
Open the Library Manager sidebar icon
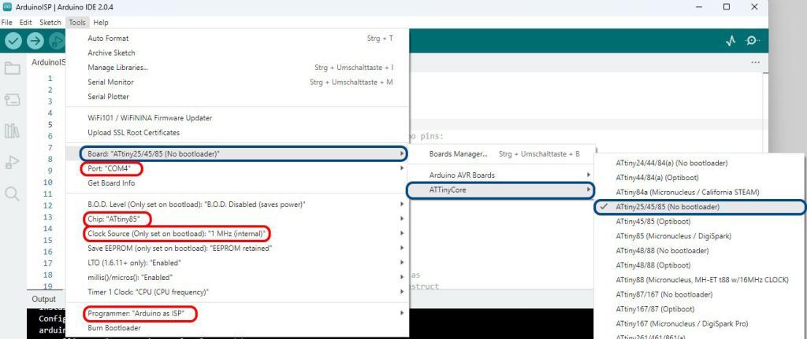pyautogui.click(x=12, y=131)
